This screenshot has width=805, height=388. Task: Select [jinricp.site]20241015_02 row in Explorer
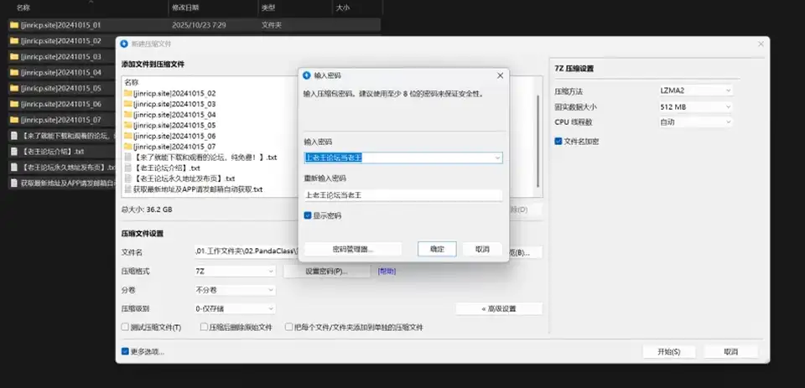(x=61, y=40)
